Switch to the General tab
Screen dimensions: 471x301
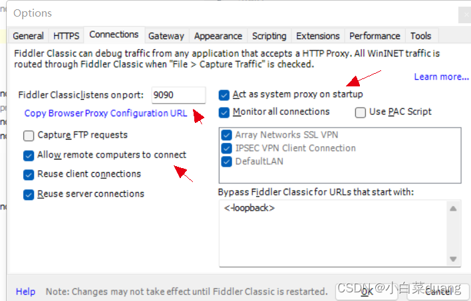click(x=28, y=36)
